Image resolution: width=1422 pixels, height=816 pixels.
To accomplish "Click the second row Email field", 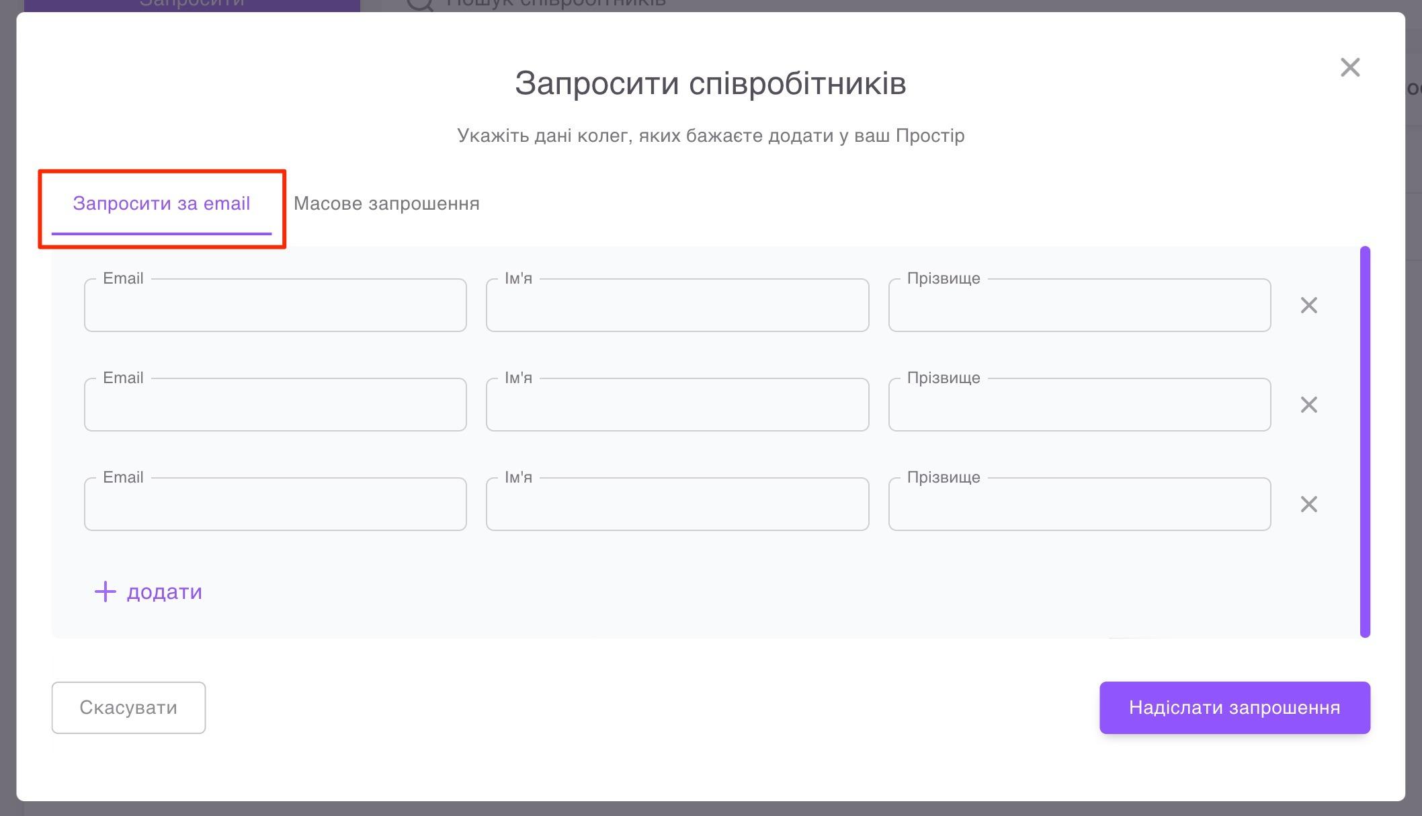I will coord(275,404).
